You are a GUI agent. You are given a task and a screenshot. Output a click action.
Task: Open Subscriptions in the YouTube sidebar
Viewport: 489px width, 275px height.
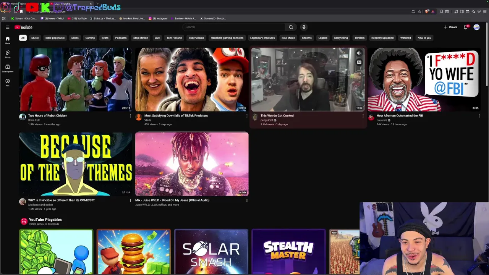point(7,68)
